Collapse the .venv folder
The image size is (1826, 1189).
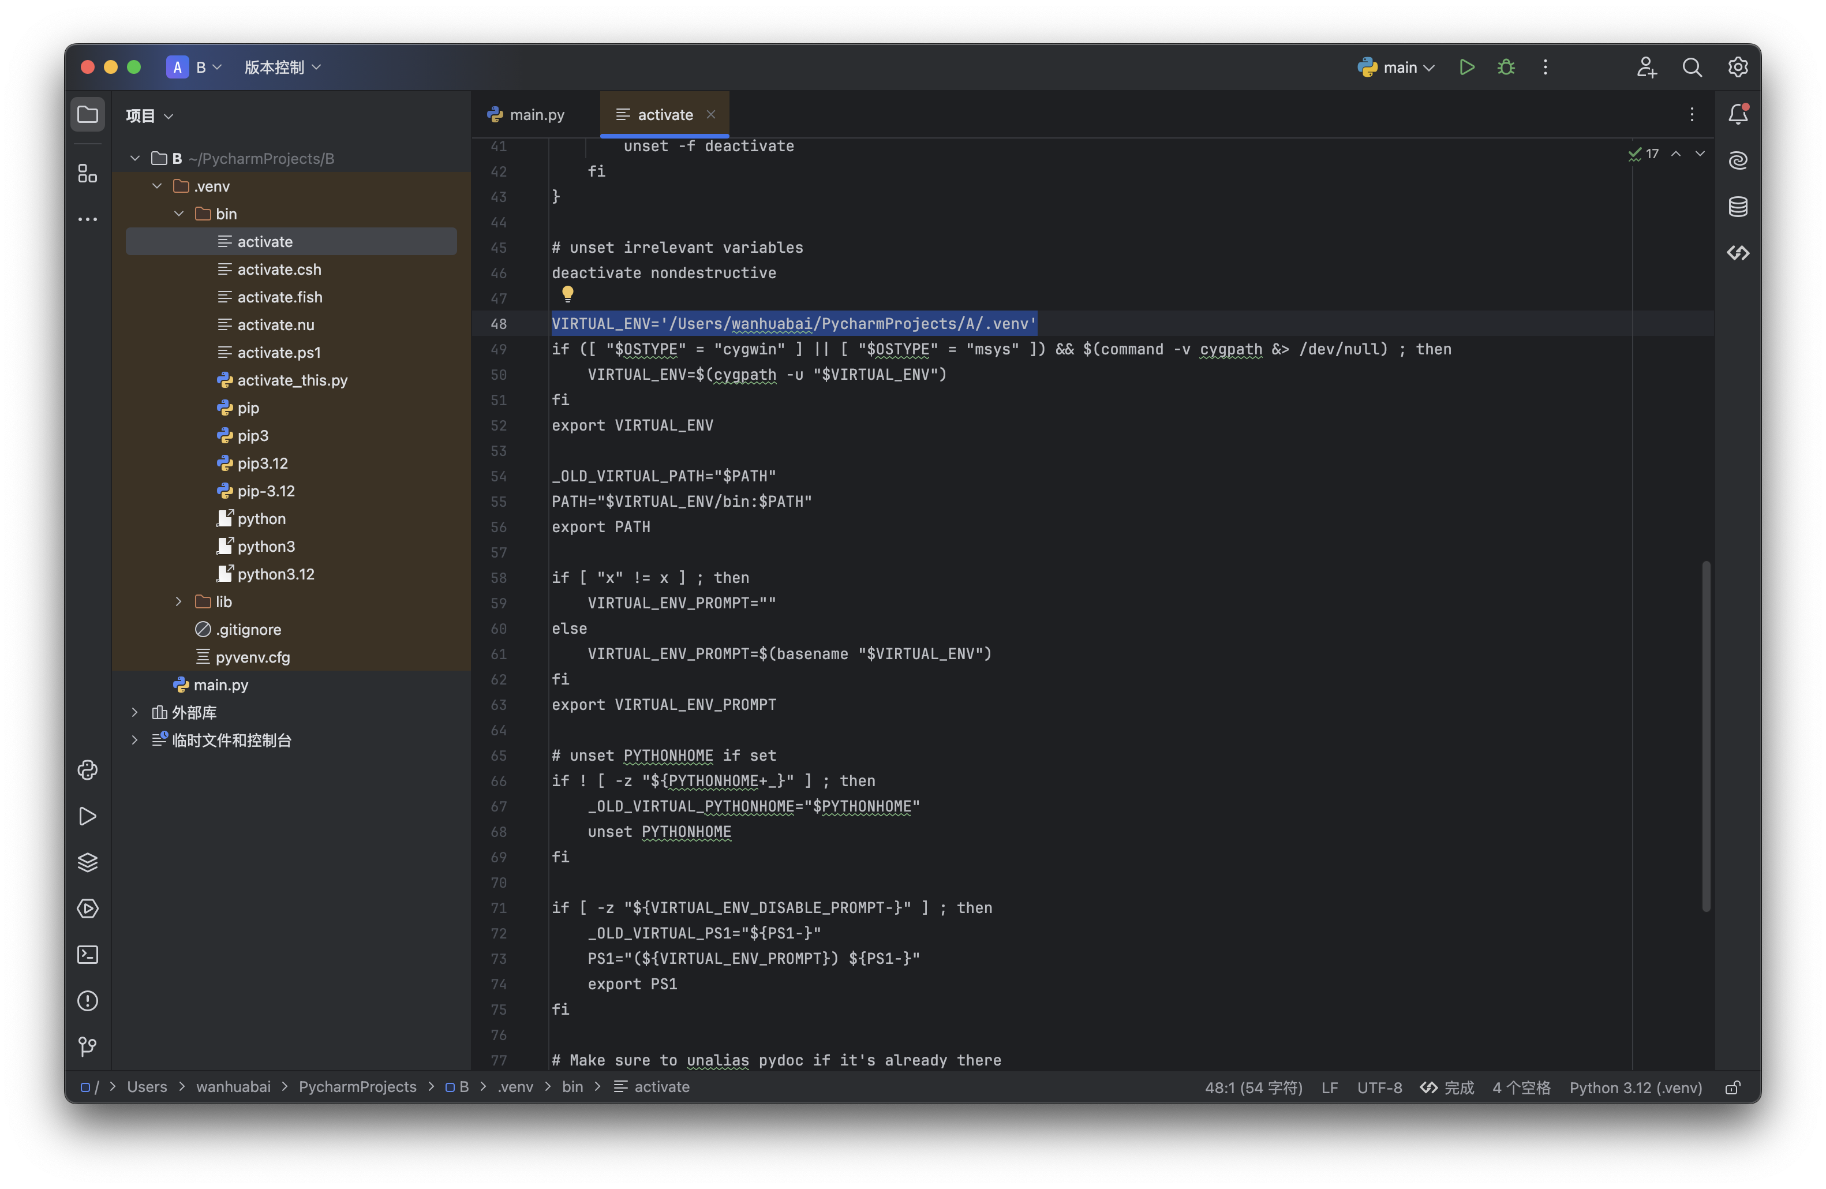point(158,186)
